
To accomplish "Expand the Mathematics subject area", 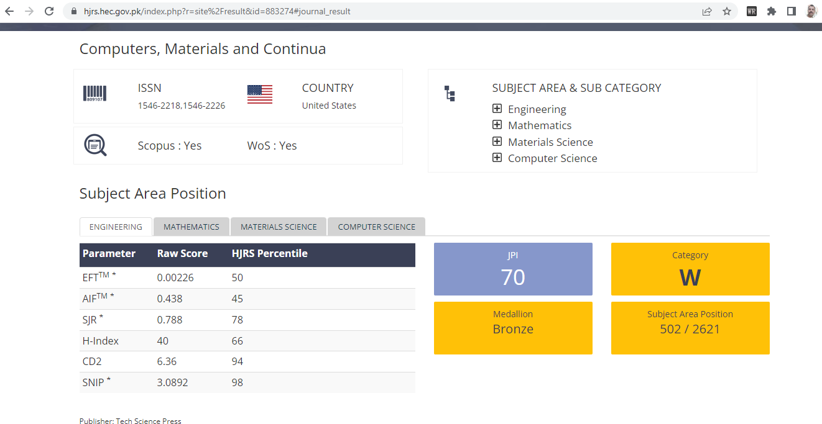I will [x=497, y=125].
